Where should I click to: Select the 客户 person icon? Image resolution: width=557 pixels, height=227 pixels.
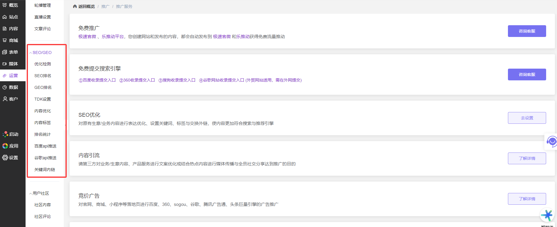click(5, 99)
